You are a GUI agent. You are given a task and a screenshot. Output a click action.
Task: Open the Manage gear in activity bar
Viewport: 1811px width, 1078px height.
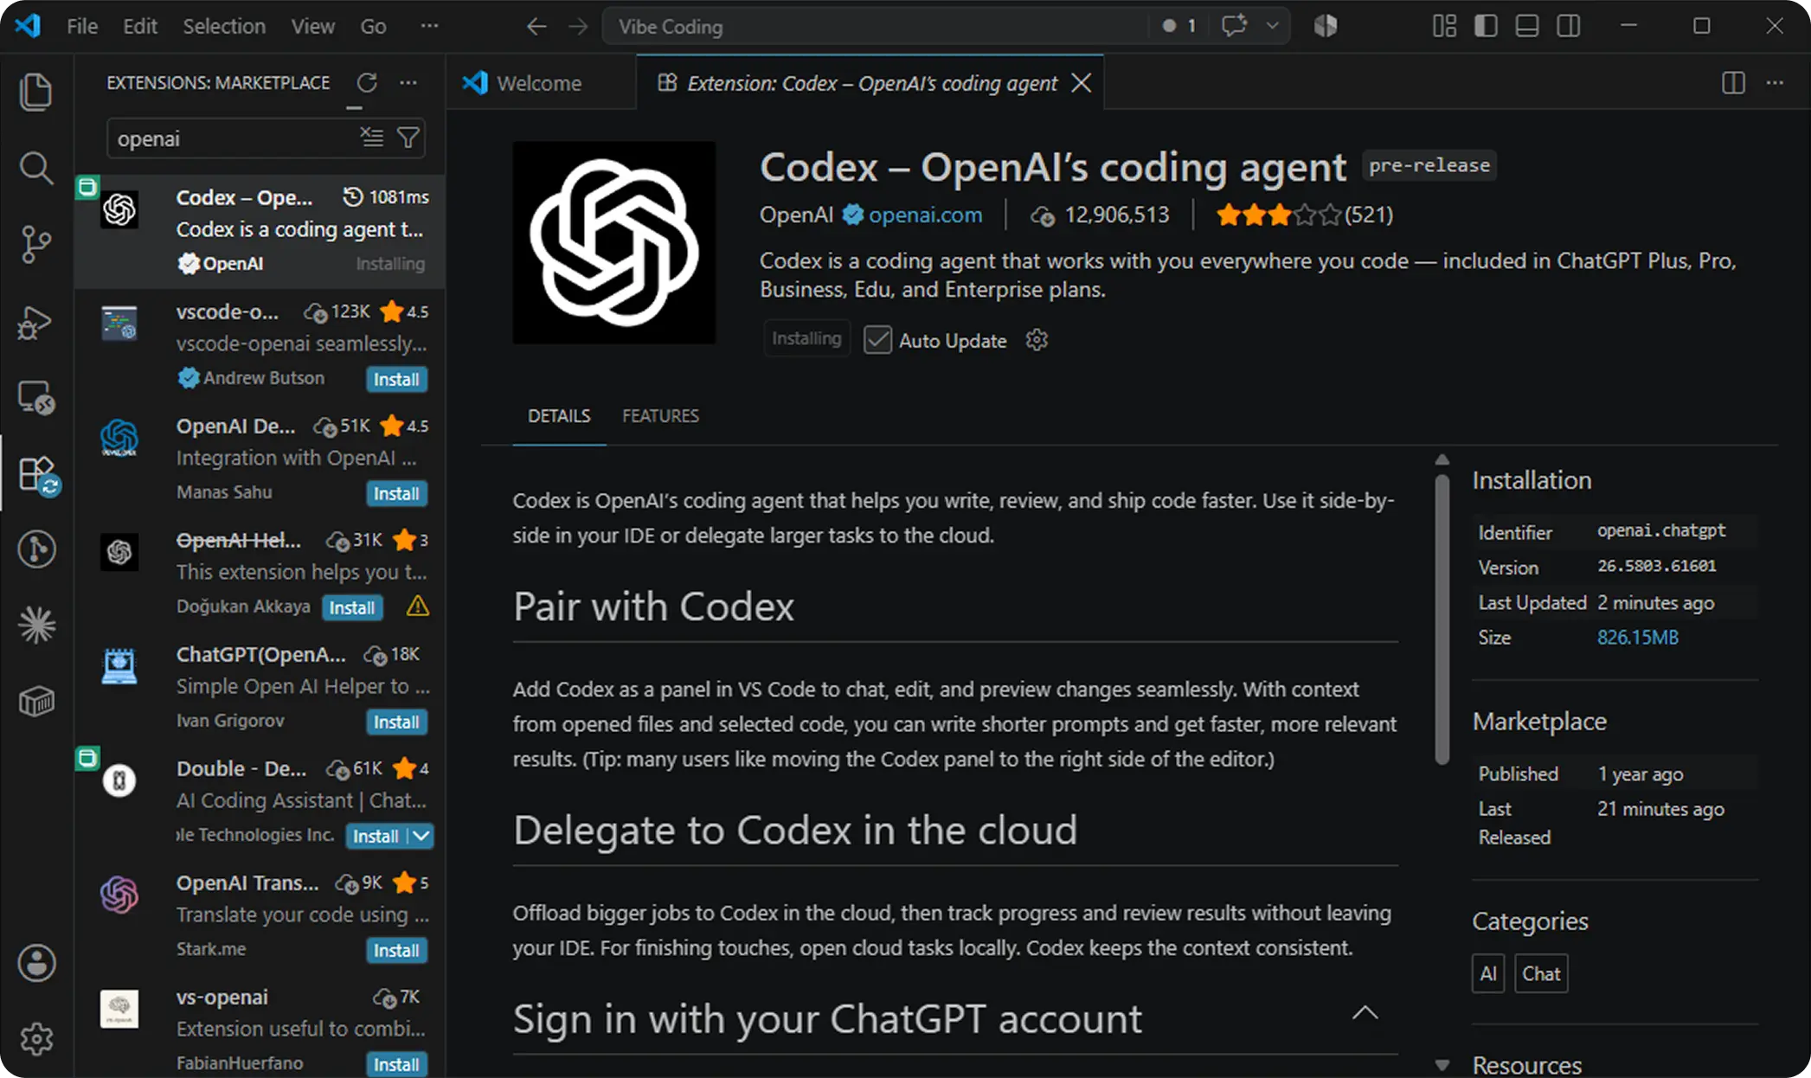[x=36, y=1038]
